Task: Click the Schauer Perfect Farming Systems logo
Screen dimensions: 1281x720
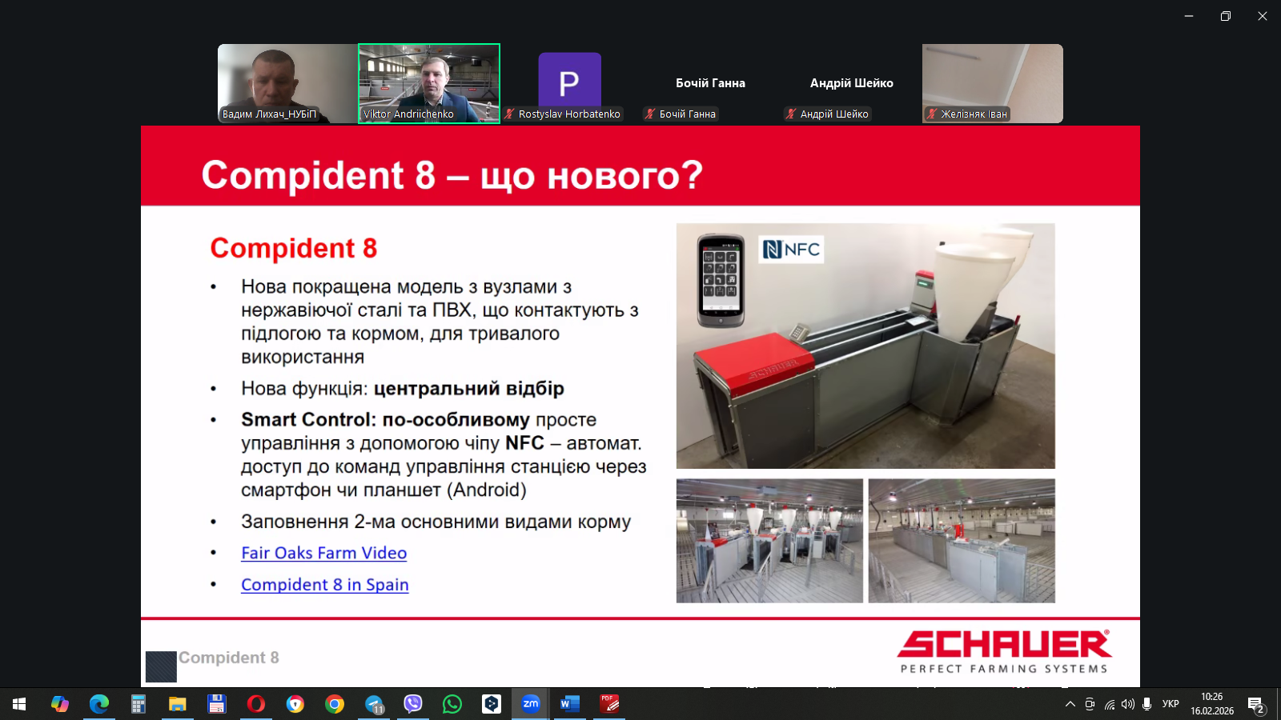Action: (1004, 651)
